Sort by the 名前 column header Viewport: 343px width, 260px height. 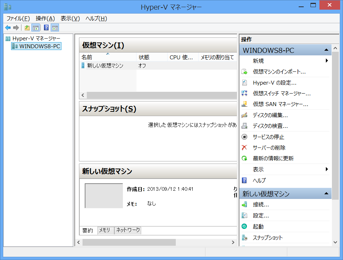(108, 57)
